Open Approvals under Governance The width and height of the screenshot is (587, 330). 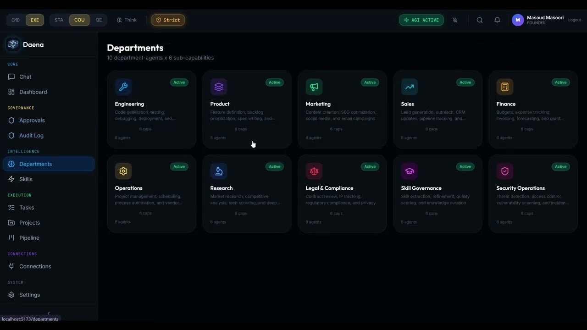click(x=49, y=121)
